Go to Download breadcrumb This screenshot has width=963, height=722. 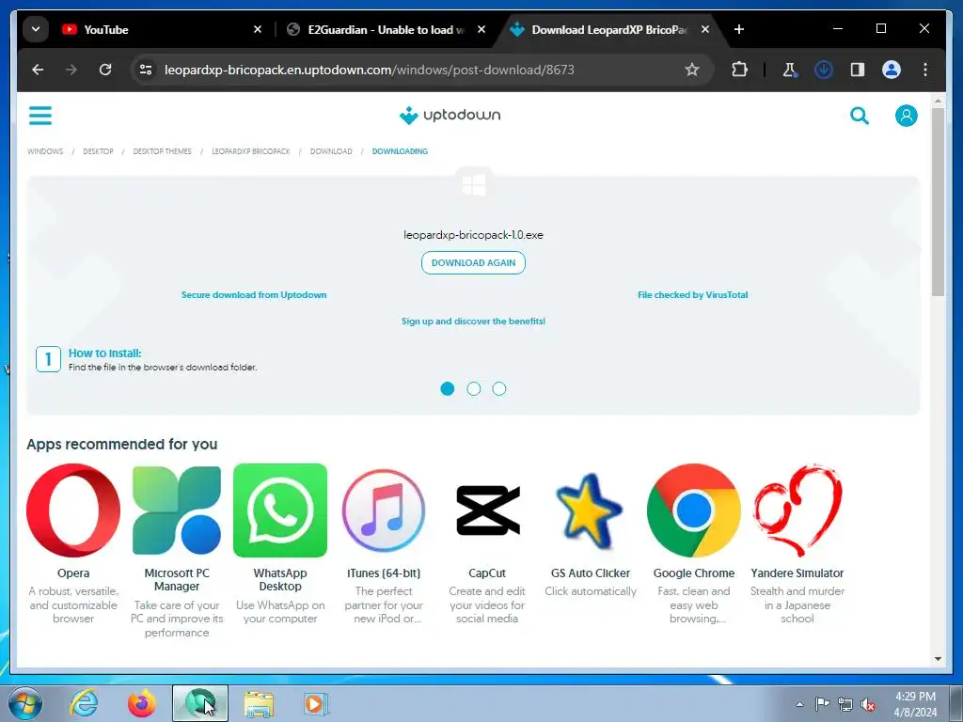click(331, 151)
